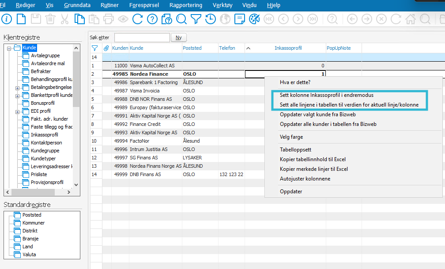The height and width of the screenshot is (269, 445).
Task: Click the sort caret left of Inkassoprofil header
Action: click(x=248, y=48)
